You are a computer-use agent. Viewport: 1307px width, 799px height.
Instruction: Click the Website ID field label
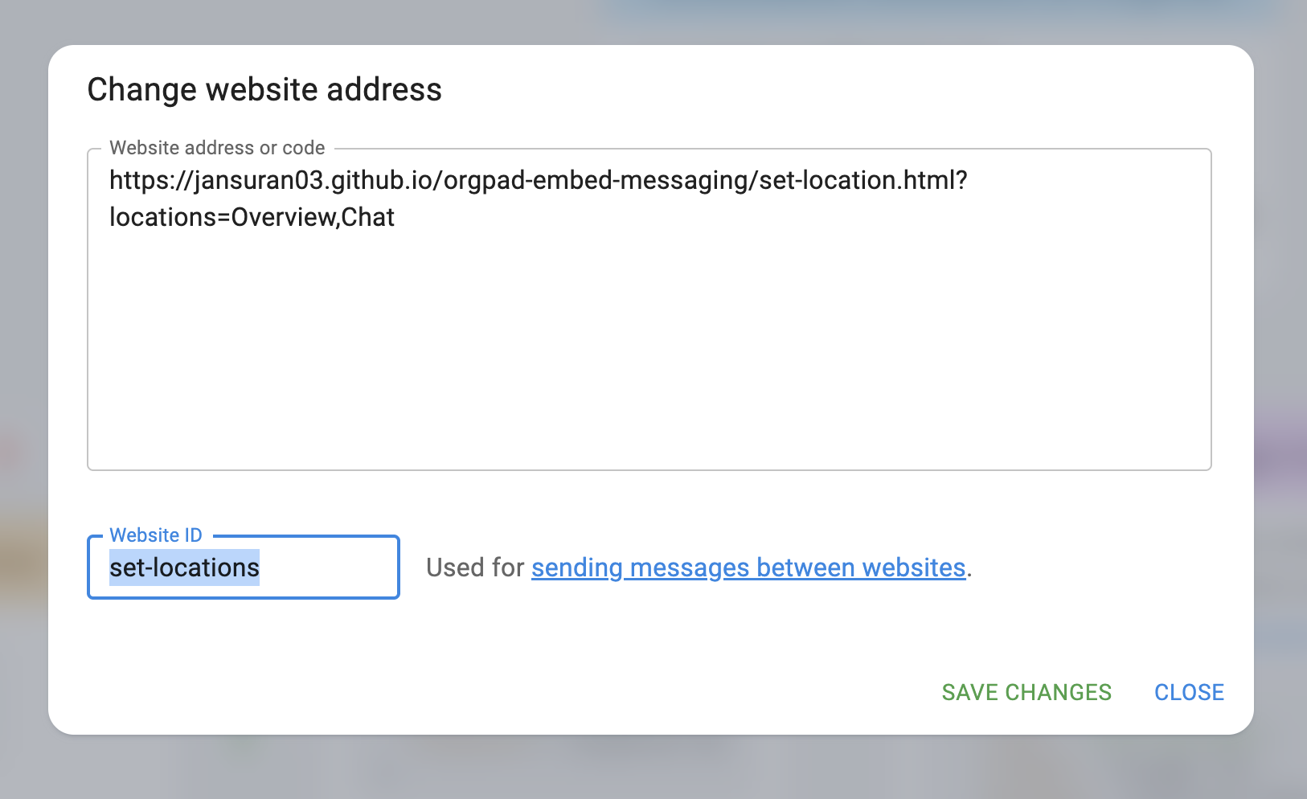click(x=155, y=535)
